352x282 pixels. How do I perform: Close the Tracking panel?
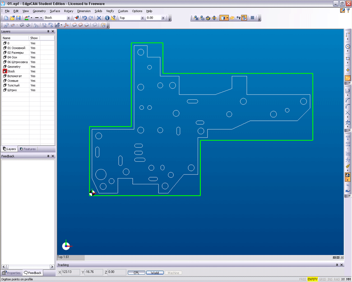pyautogui.click(x=342, y=265)
